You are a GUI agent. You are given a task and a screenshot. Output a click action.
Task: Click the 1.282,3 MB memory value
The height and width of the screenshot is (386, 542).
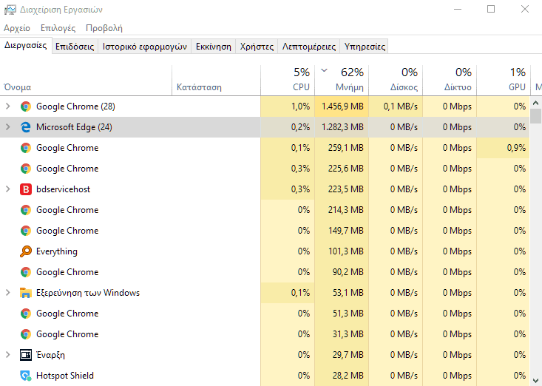[x=342, y=127]
